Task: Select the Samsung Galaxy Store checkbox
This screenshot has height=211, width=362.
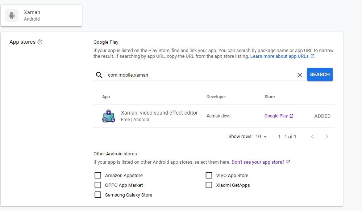Action: (98, 195)
